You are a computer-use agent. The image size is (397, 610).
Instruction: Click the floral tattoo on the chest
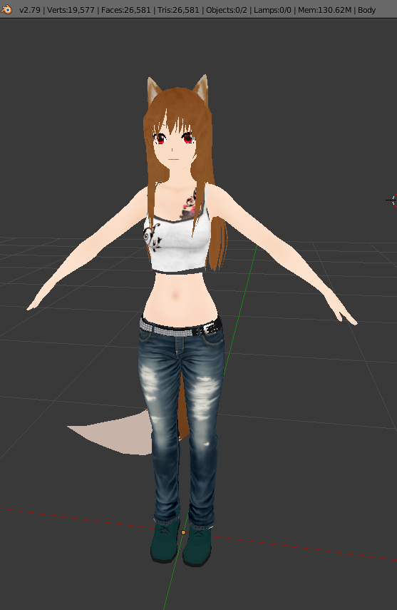(190, 204)
